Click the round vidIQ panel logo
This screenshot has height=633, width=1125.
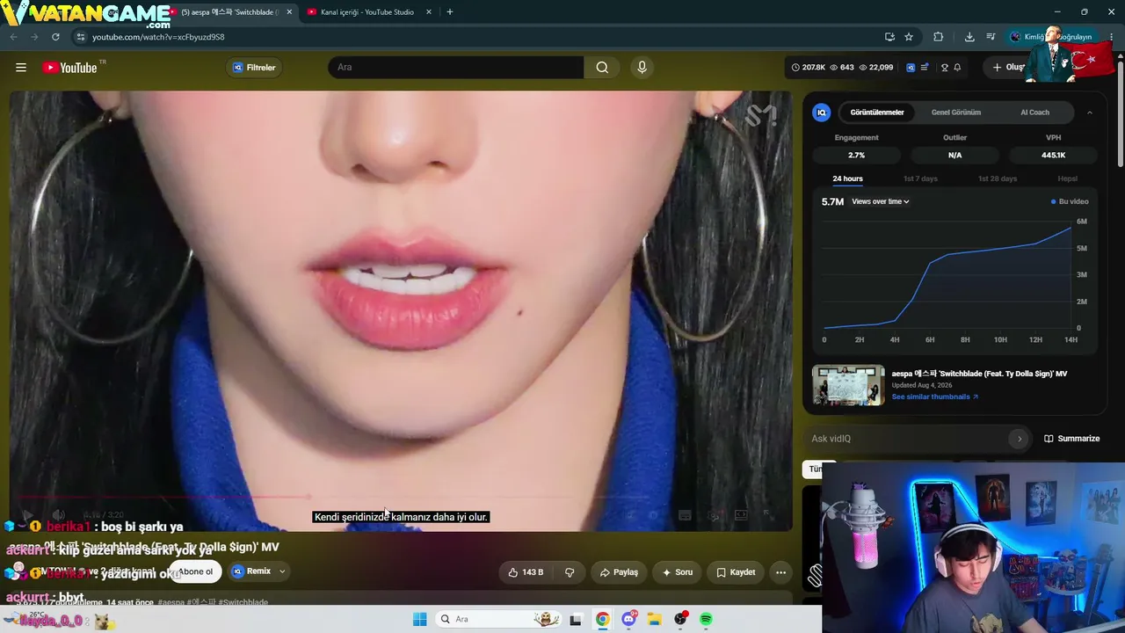[822, 113]
